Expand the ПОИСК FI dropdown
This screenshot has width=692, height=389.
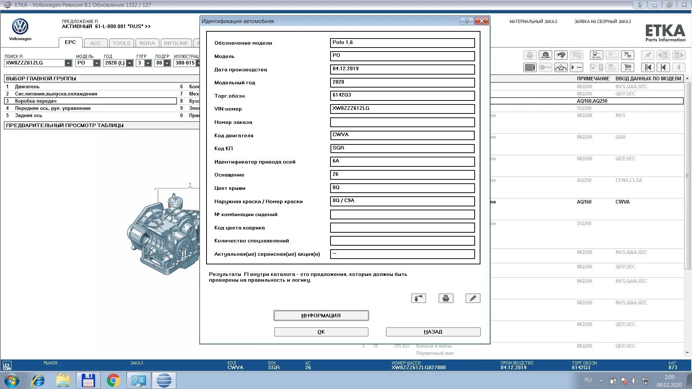[68, 63]
